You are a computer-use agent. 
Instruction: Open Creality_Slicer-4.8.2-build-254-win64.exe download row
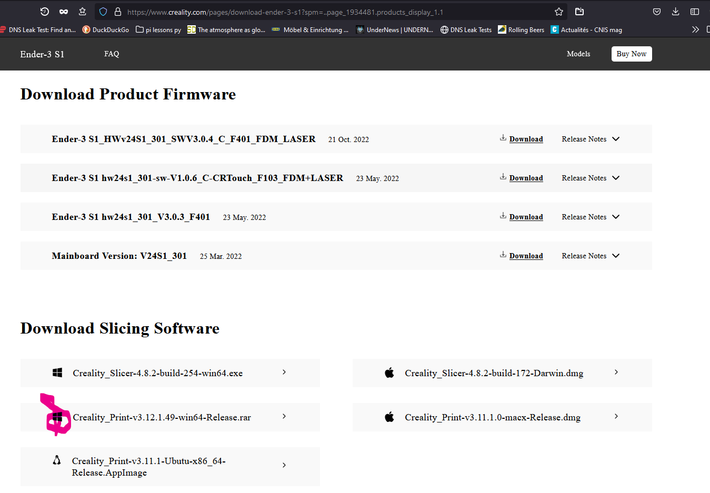(x=170, y=373)
